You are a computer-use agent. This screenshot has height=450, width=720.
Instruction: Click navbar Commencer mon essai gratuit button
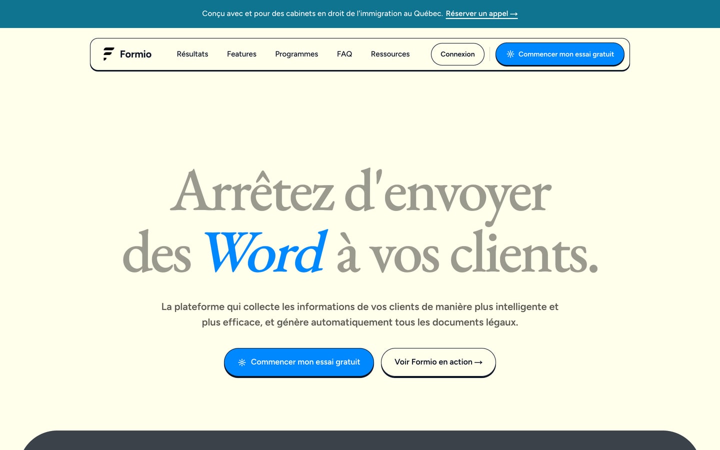(560, 54)
